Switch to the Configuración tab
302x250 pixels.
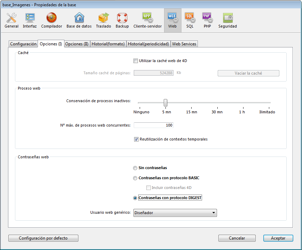tap(23, 44)
